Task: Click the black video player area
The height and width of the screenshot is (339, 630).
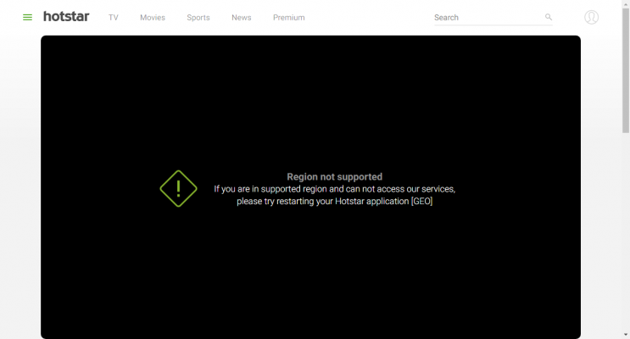Action: pyautogui.click(x=310, y=271)
